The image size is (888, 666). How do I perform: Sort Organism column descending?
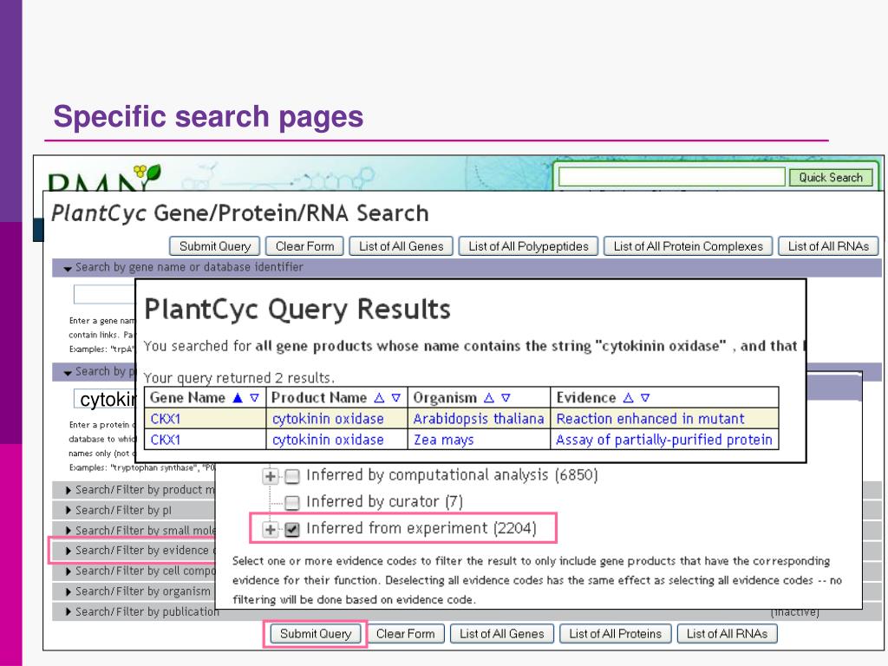click(506, 398)
